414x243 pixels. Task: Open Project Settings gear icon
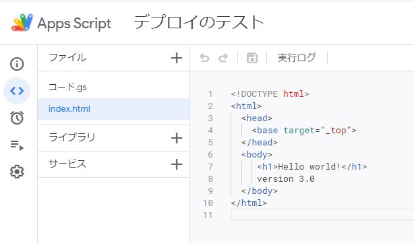pyautogui.click(x=17, y=172)
